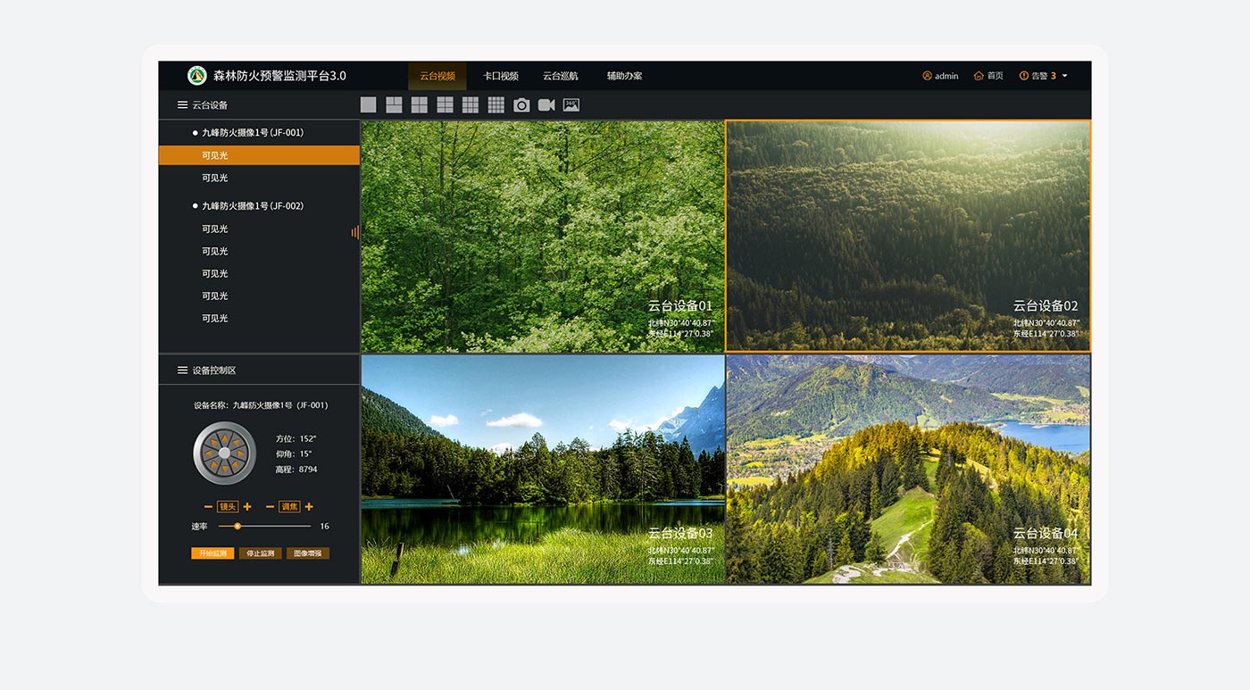Open the 卡口视频 tab
Image resolution: width=1250 pixels, height=690 pixels.
[501, 76]
